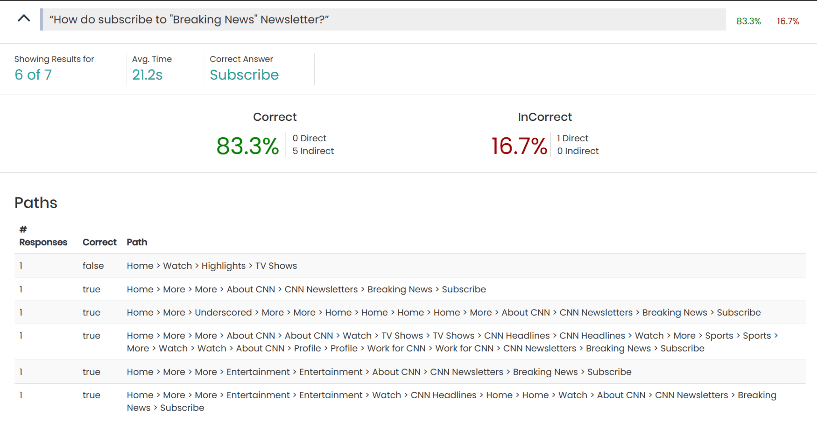Viewport: 817px width, 440px height.
Task: Click the large red 16.7% incorrect score
Action: click(x=519, y=146)
